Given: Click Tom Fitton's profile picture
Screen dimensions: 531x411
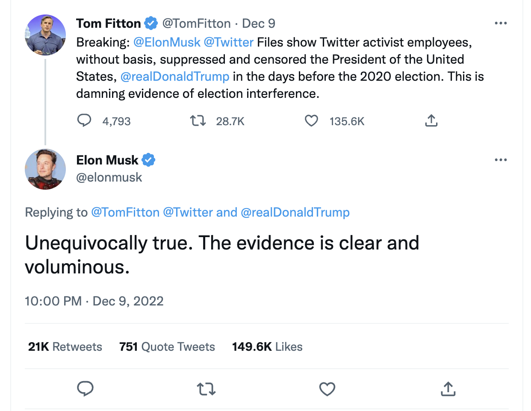Looking at the screenshot, I should (x=45, y=35).
